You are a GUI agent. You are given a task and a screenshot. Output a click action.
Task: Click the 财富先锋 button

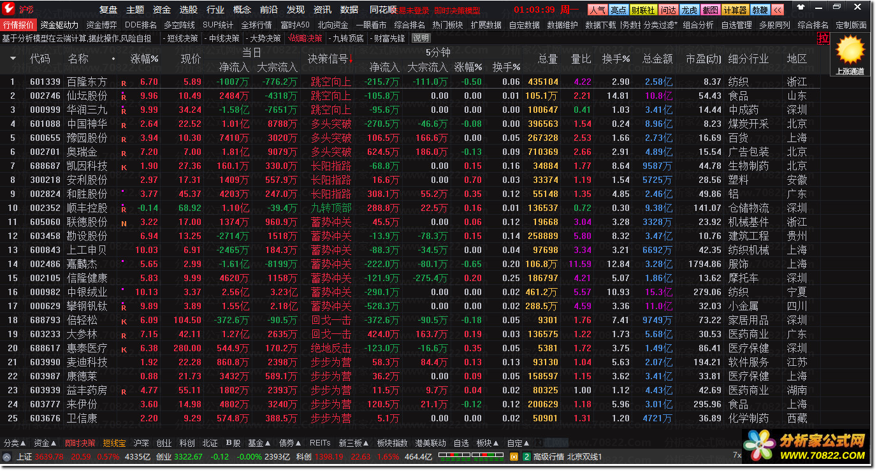(388, 38)
